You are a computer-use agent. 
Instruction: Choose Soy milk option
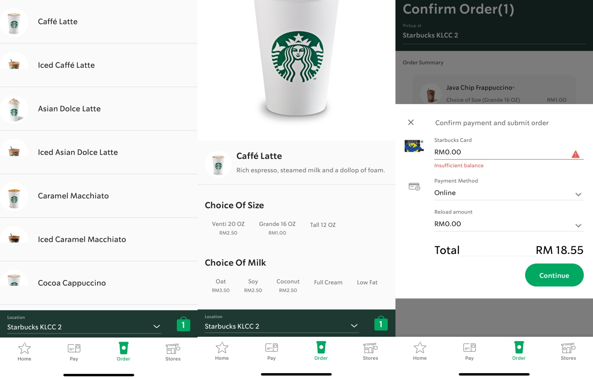click(253, 285)
